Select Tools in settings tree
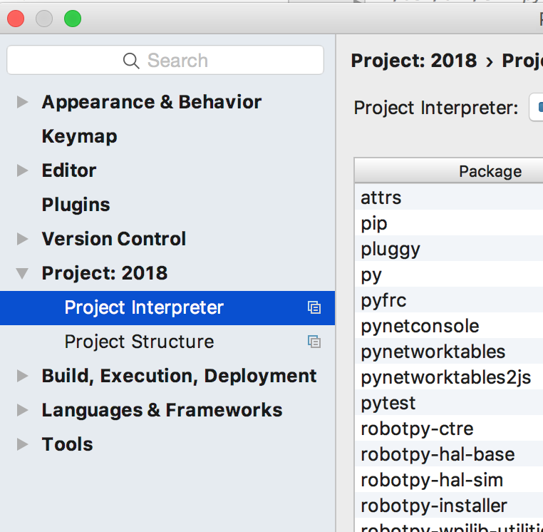Viewport: 543px width, 532px height. [x=67, y=444]
